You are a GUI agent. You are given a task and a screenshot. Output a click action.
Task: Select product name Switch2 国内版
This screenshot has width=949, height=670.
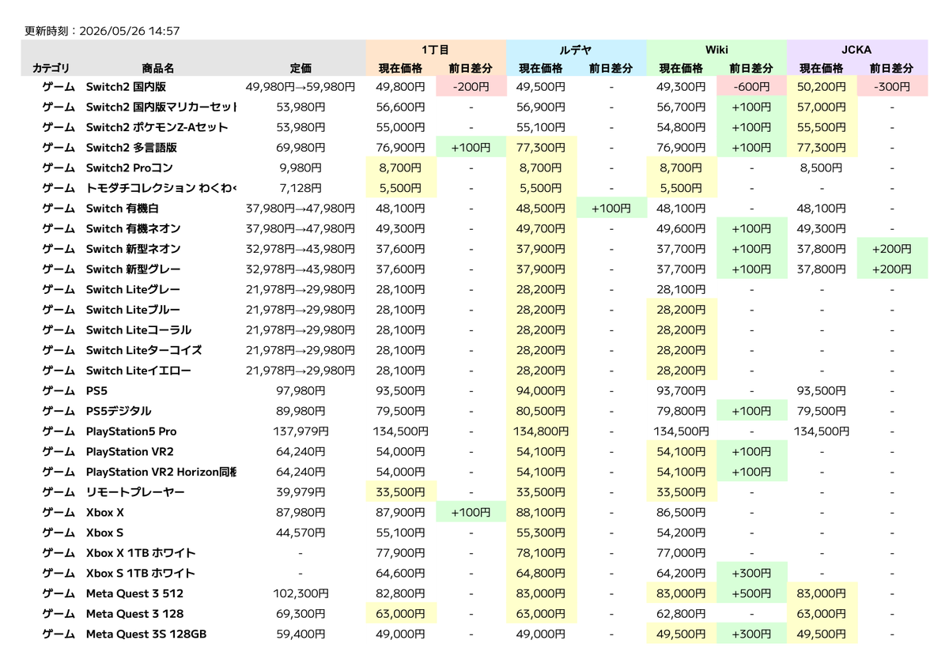coord(126,87)
